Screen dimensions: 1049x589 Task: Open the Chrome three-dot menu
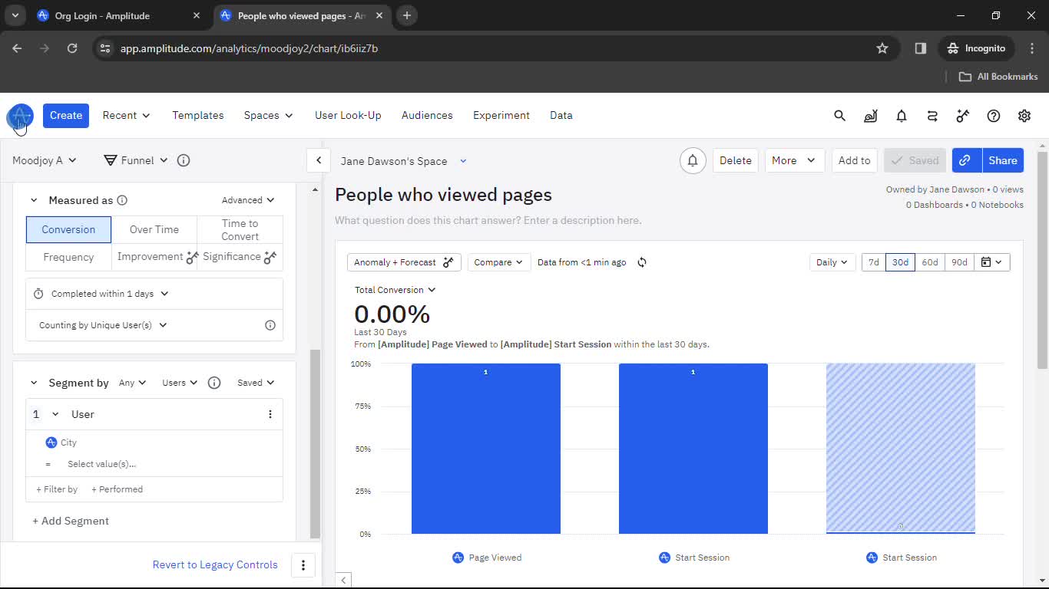pos(1031,48)
